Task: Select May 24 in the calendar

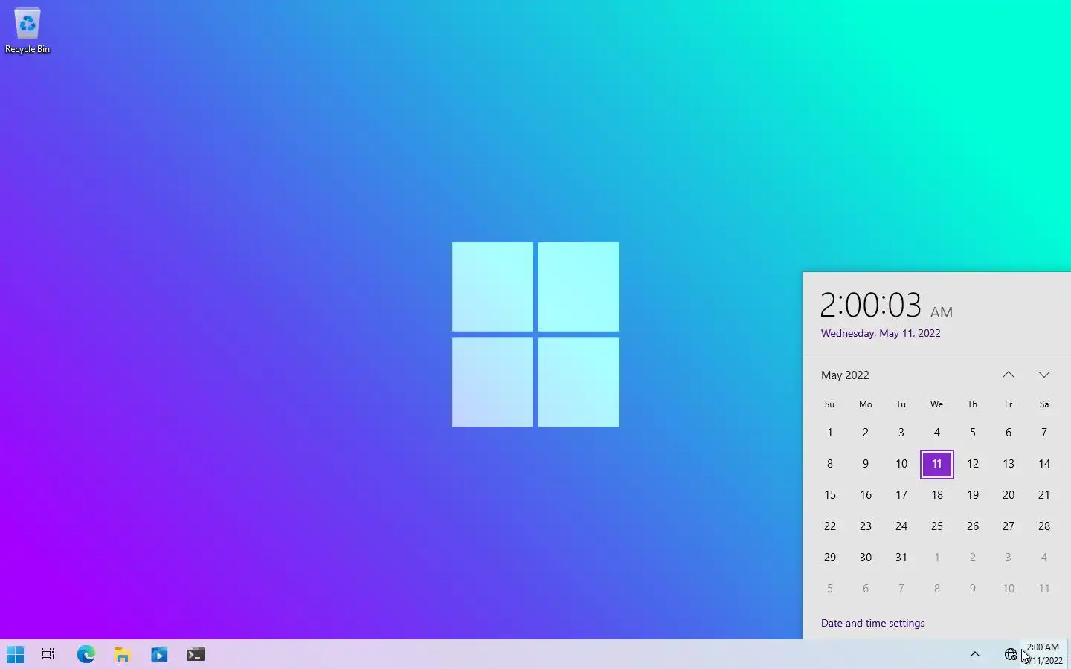Action: click(901, 526)
